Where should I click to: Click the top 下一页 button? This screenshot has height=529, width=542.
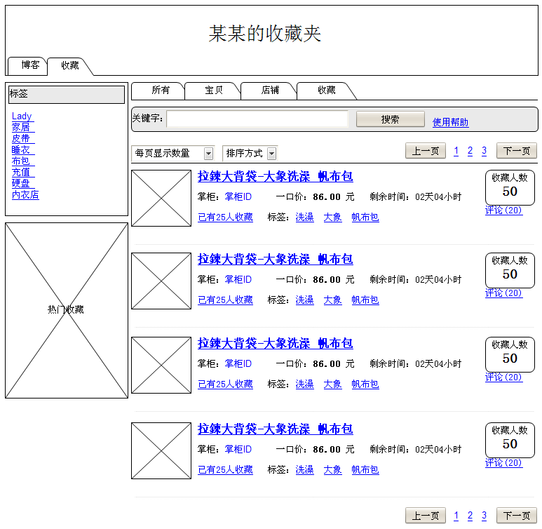pos(517,151)
